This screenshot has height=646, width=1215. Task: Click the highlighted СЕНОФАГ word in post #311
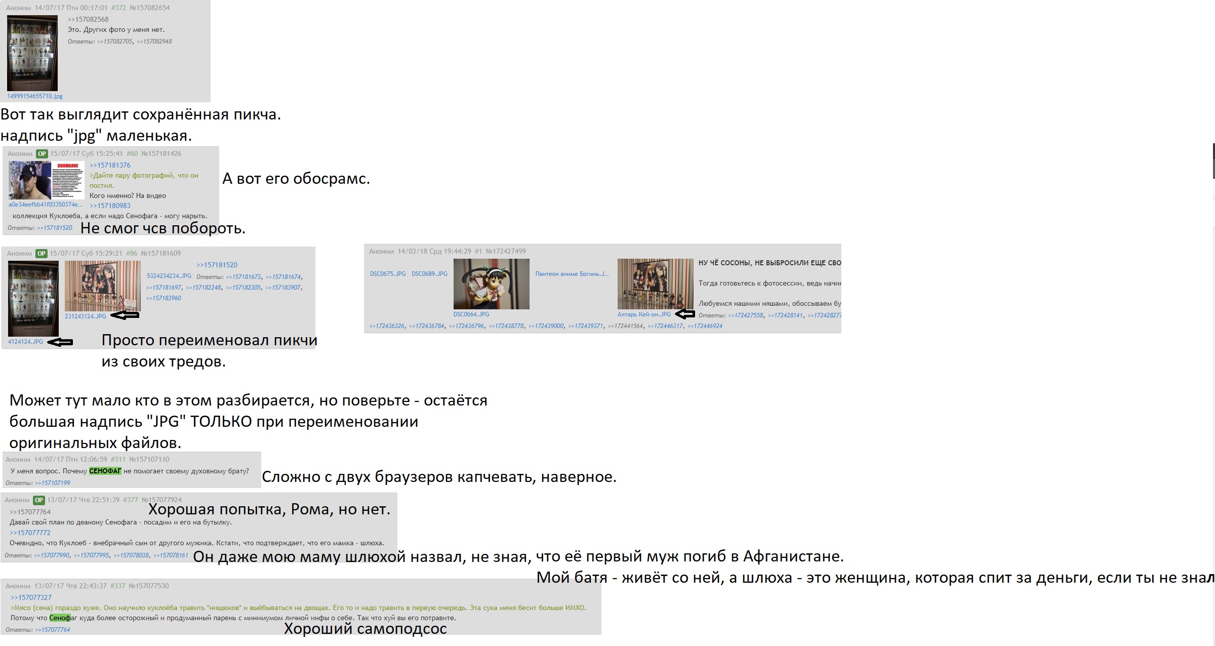(105, 471)
